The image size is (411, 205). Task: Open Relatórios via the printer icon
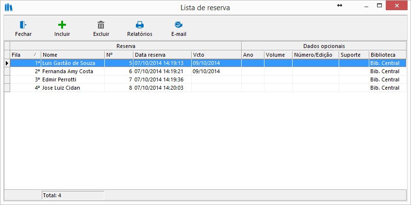[139, 25]
